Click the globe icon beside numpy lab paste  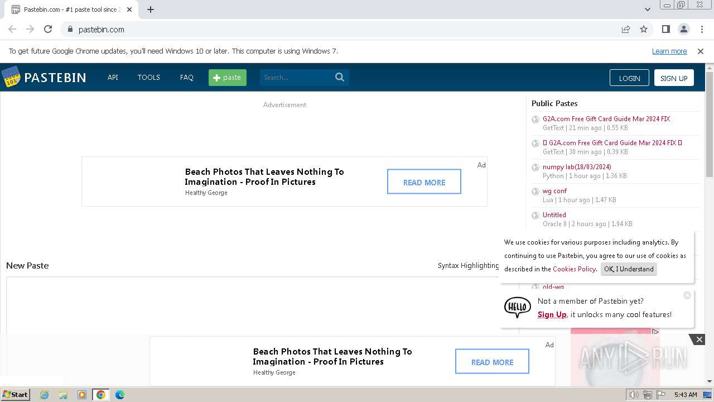(535, 167)
